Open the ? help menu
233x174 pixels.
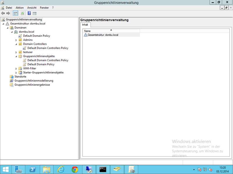point(53,8)
